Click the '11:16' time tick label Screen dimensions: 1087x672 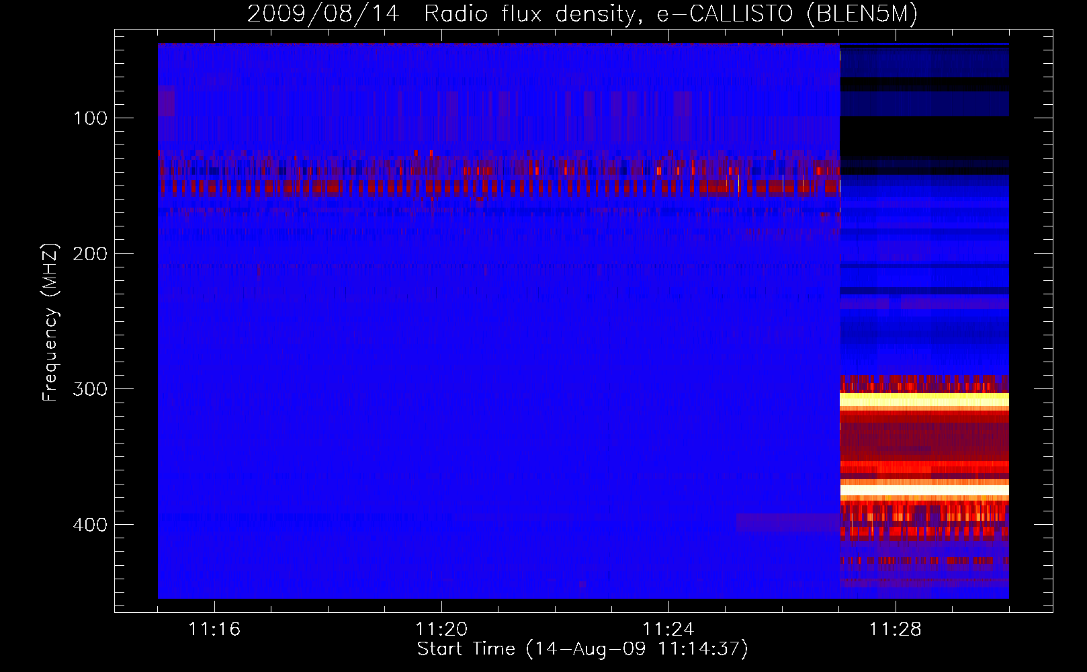pyautogui.click(x=214, y=629)
